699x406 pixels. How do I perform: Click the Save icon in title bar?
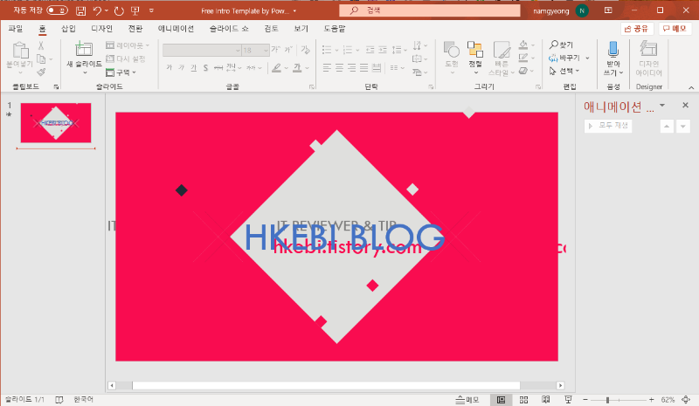[80, 11]
